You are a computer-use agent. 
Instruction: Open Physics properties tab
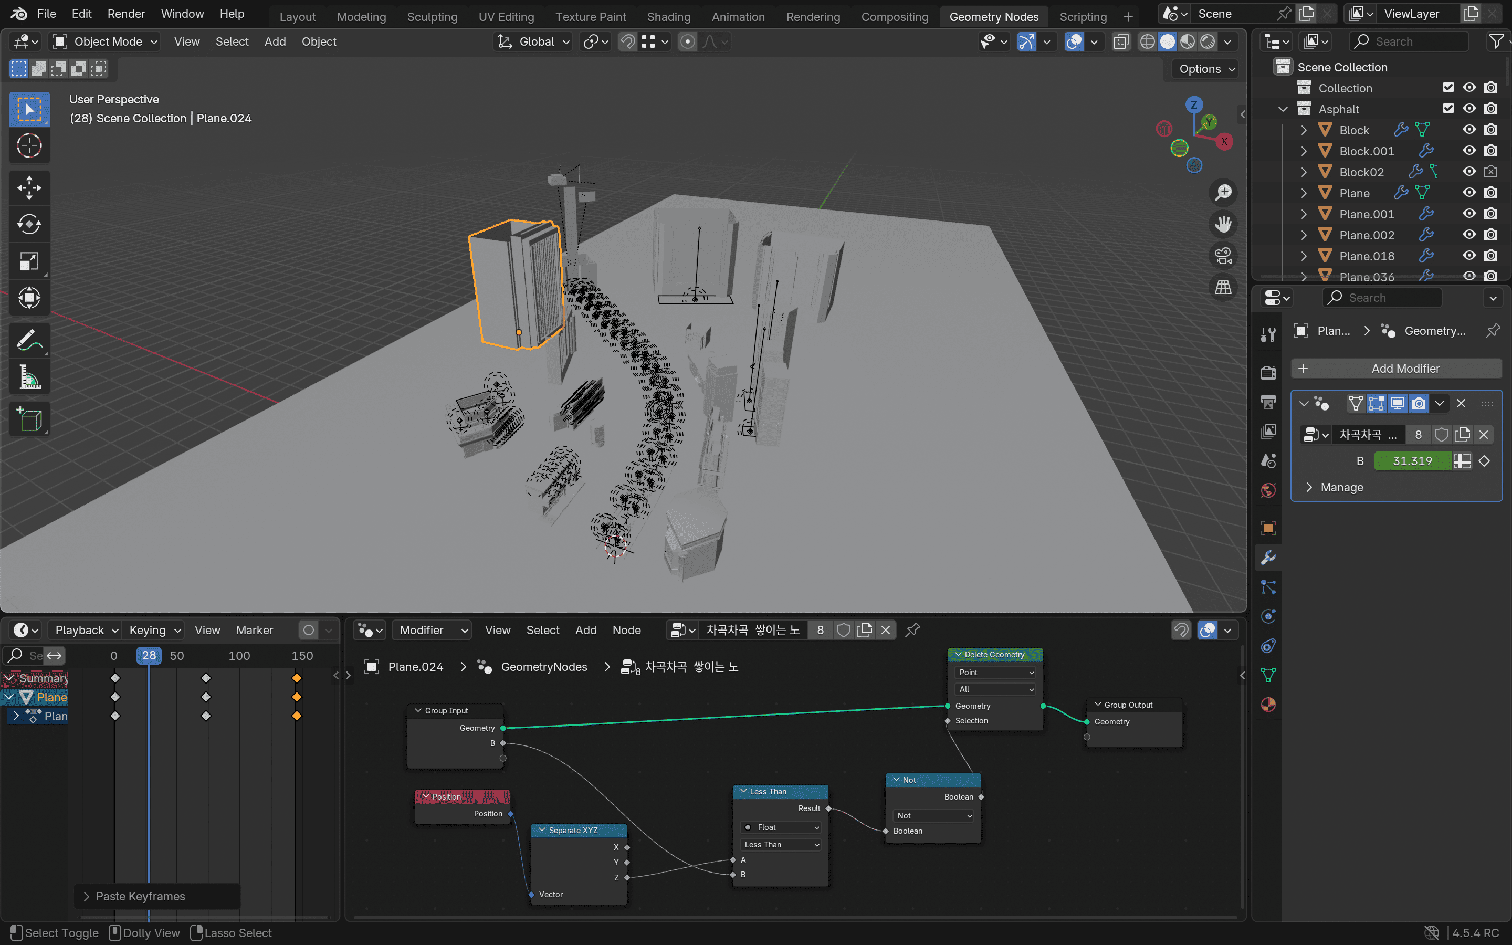1268,616
